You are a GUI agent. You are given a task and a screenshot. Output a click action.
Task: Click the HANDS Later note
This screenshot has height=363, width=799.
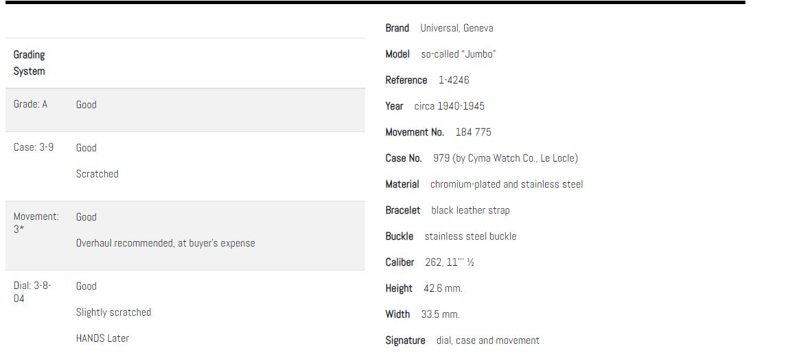[x=102, y=338]
